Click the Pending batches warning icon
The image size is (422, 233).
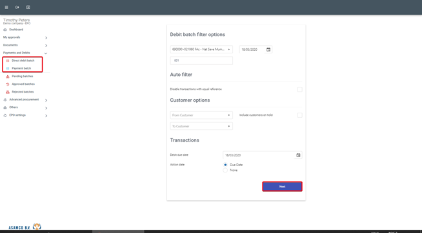(8, 77)
